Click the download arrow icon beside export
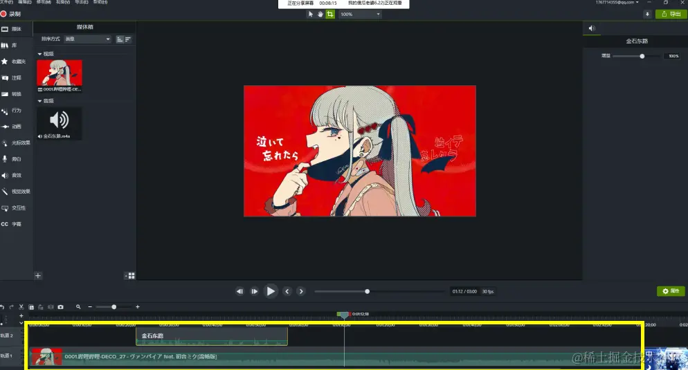 (647, 14)
